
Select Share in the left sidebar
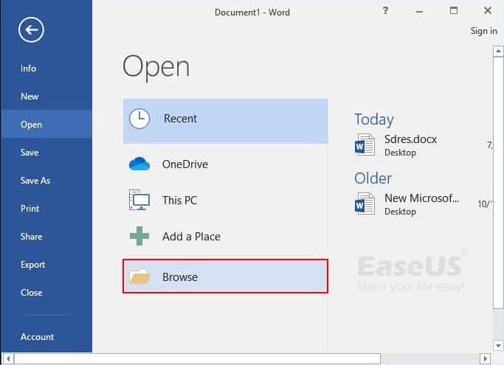coord(32,237)
